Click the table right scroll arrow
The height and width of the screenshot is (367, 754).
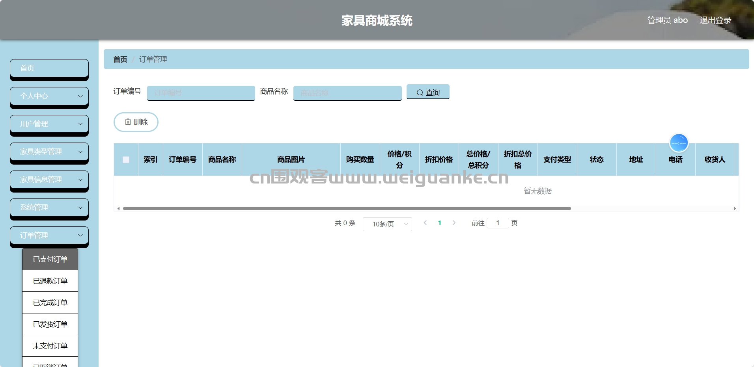tap(734, 209)
